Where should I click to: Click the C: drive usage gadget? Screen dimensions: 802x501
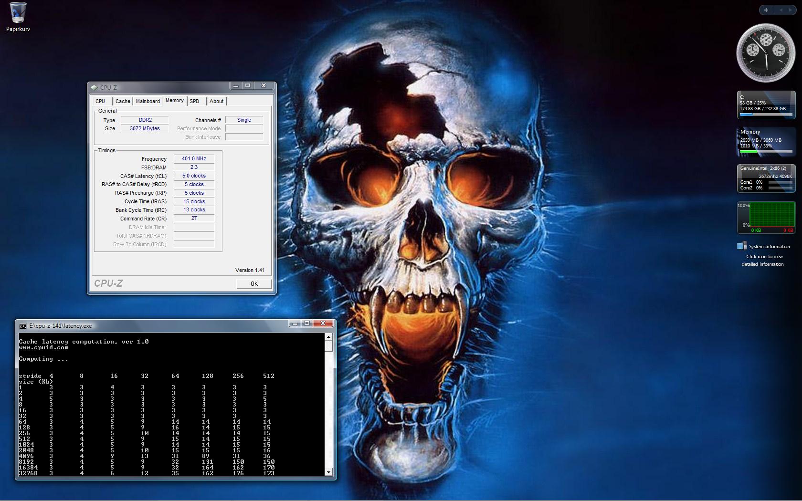tap(766, 105)
